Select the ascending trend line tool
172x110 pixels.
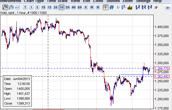click(x=138, y=7)
